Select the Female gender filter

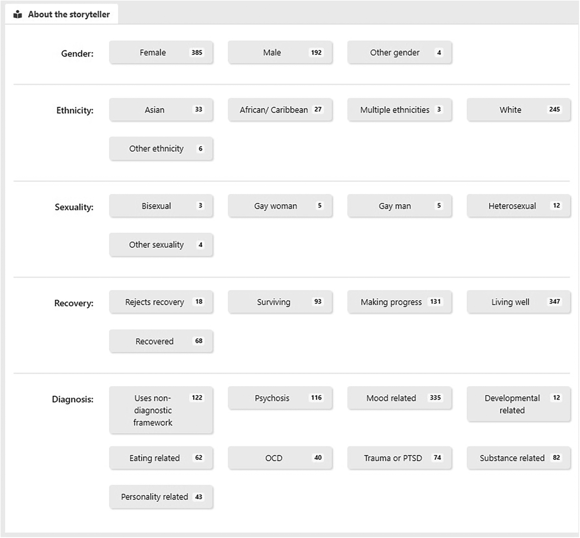pyautogui.click(x=161, y=52)
